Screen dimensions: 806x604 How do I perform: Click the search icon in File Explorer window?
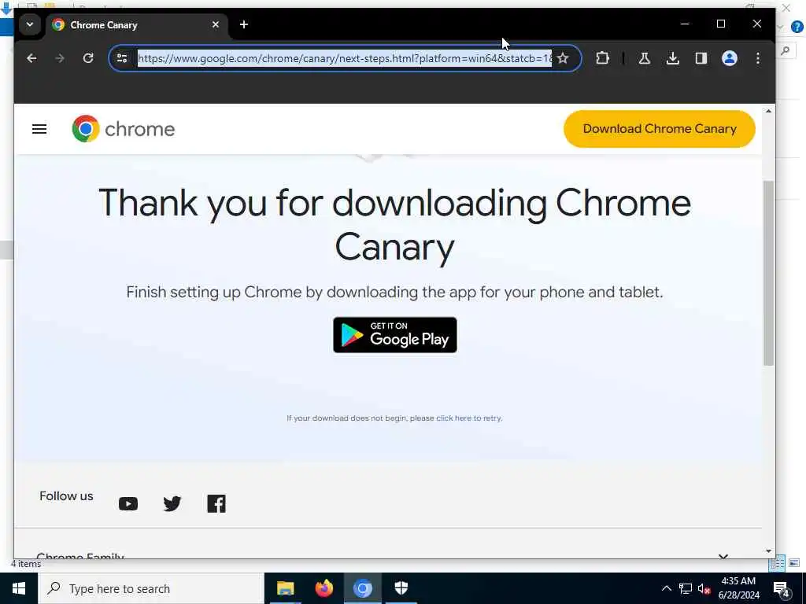pos(786,51)
